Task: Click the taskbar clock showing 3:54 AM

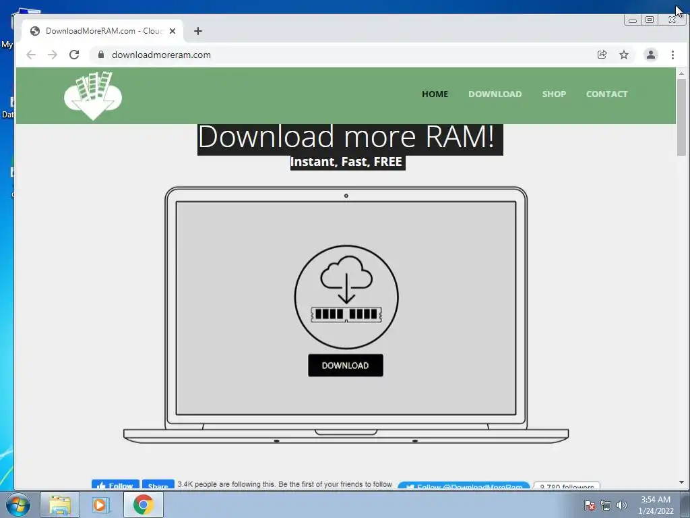Action: point(656,505)
